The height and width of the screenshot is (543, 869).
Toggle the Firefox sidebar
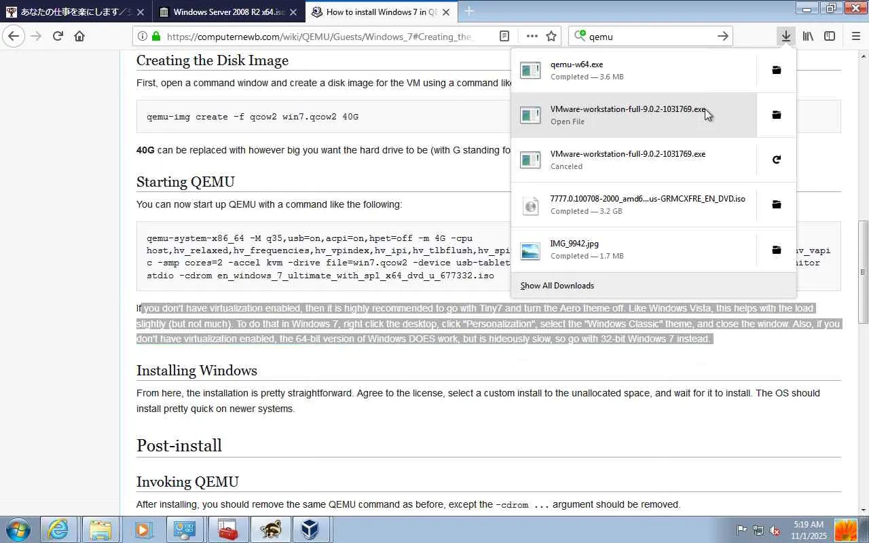coord(830,37)
